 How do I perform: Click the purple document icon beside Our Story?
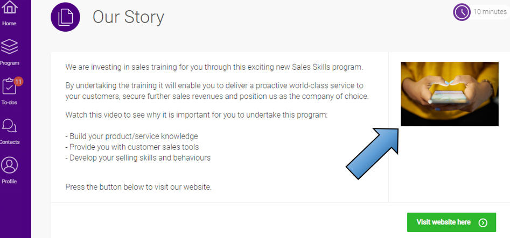(x=65, y=17)
